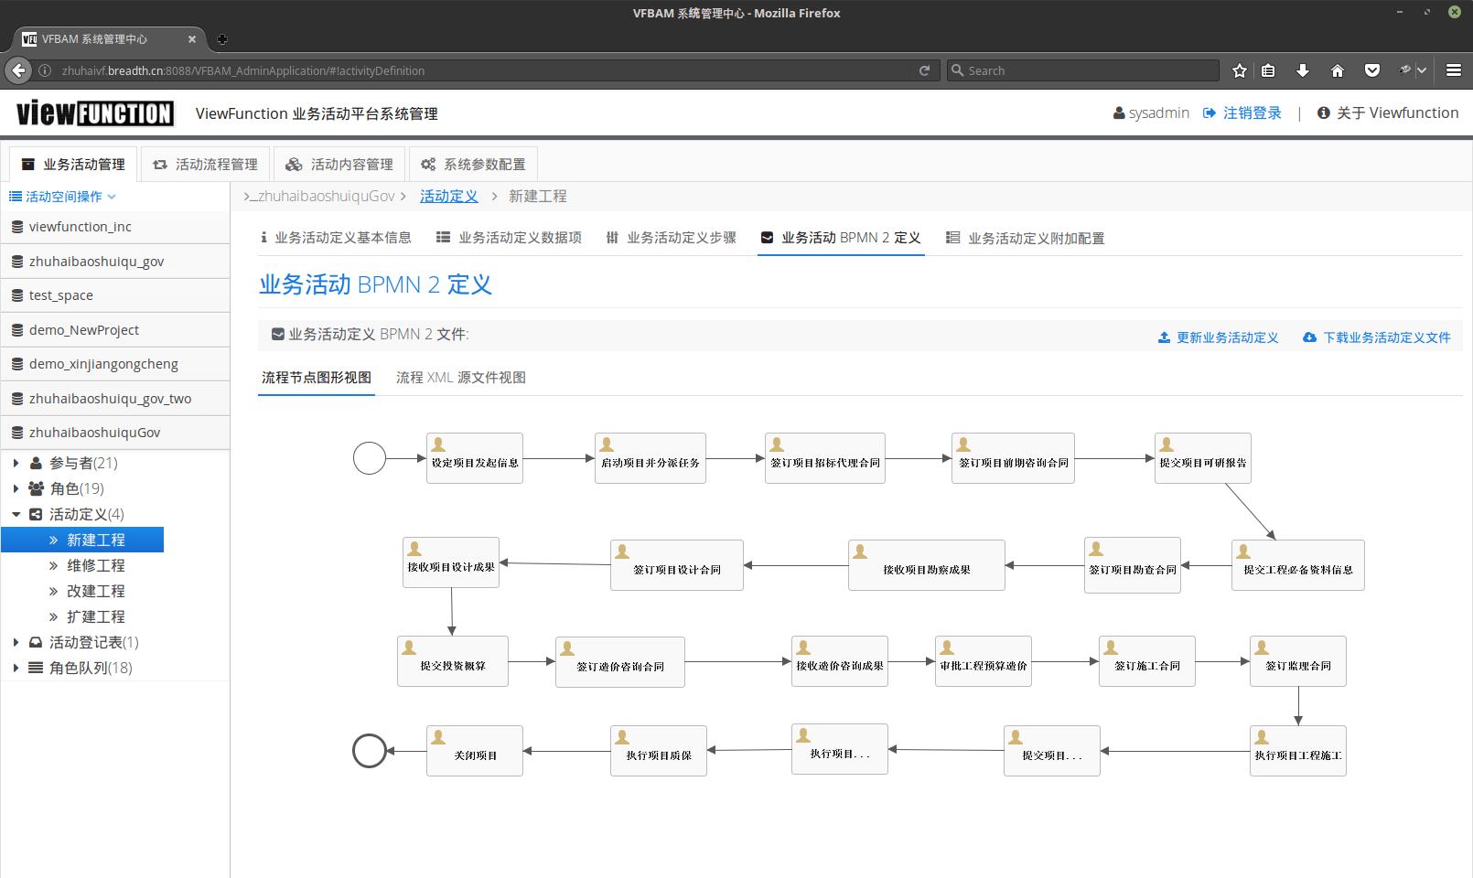
Task: Open the 活动空间操作 dropdown
Action: (x=63, y=197)
